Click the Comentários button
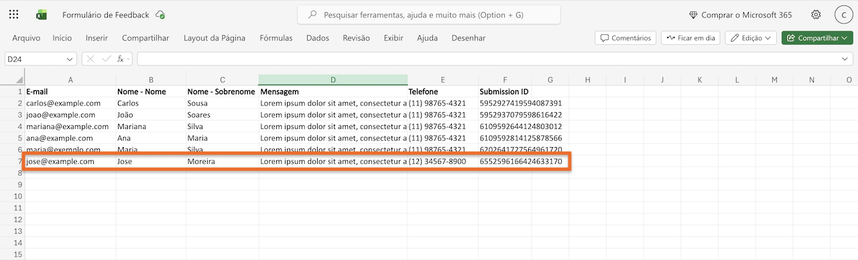The width and height of the screenshot is (858, 260). tap(625, 38)
